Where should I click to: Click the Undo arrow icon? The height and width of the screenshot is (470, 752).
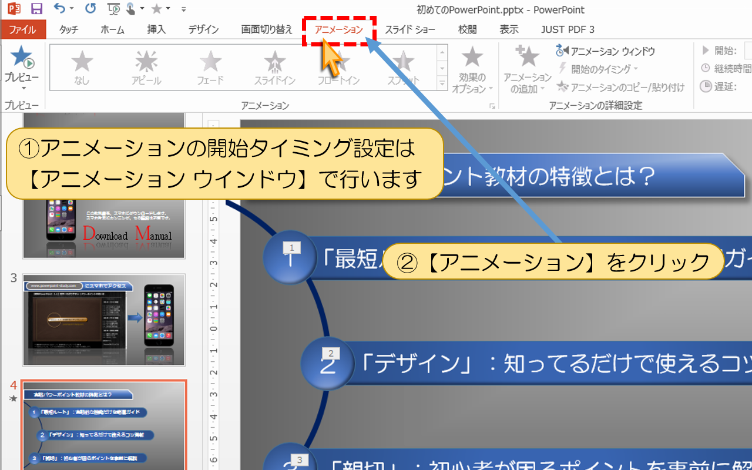(x=59, y=9)
